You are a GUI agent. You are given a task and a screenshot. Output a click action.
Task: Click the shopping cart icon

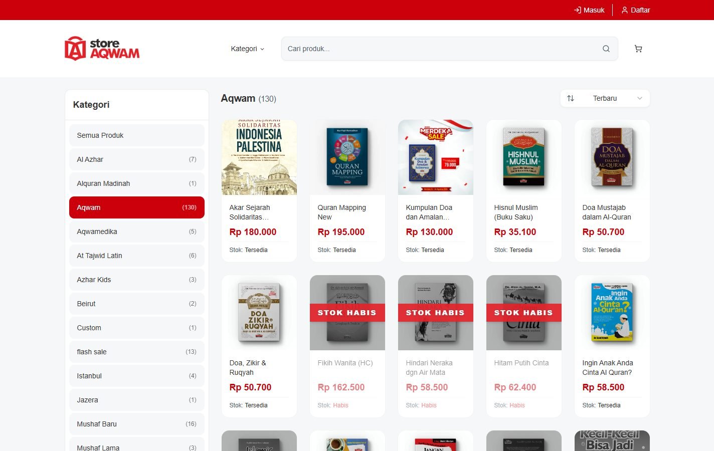638,49
